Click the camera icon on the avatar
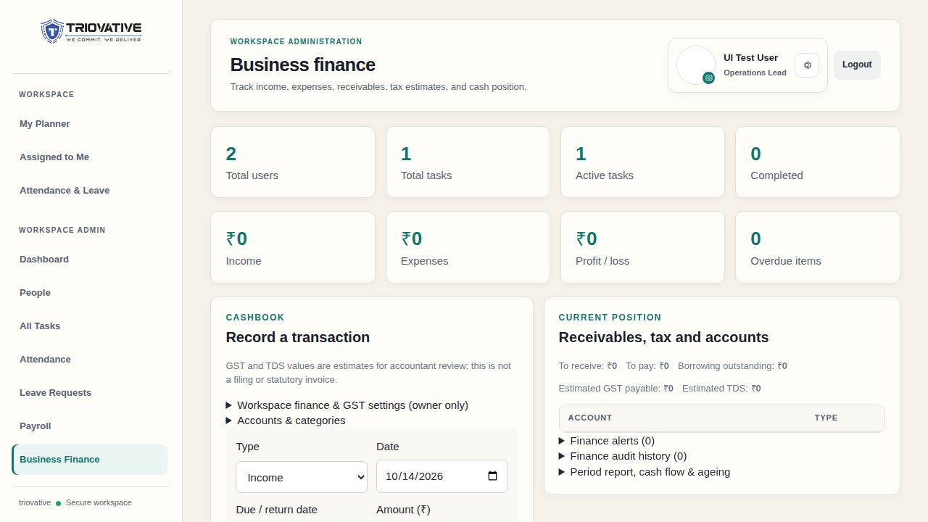This screenshot has height=522, width=928. click(709, 78)
